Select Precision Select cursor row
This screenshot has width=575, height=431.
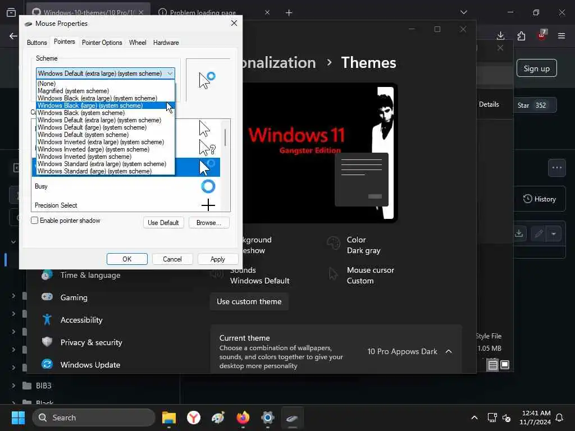pyautogui.click(x=126, y=205)
